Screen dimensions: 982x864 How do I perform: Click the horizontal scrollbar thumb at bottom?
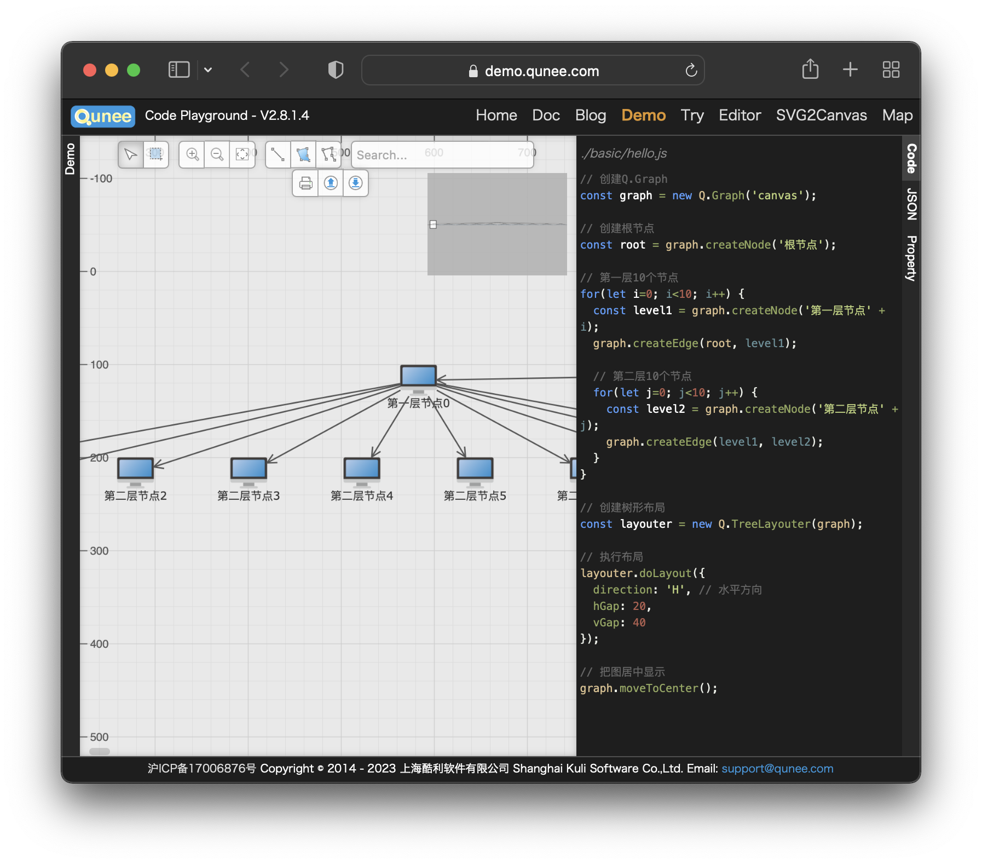(x=100, y=751)
